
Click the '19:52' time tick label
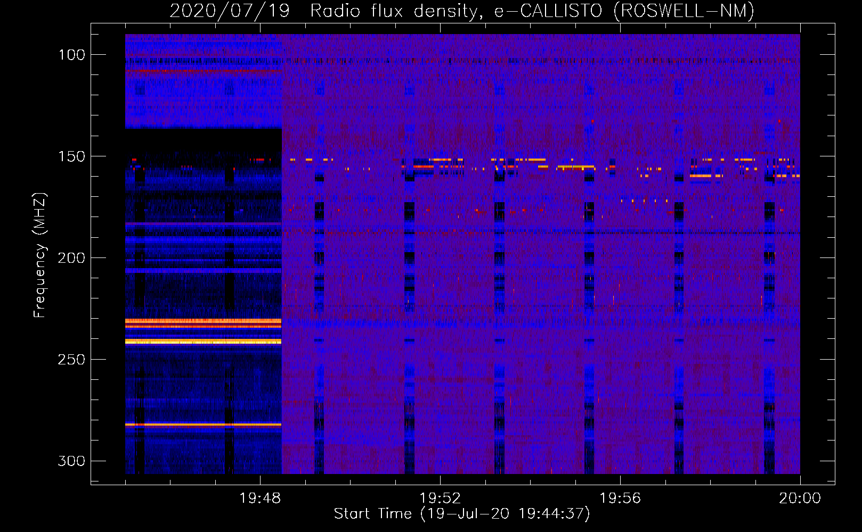point(440,498)
